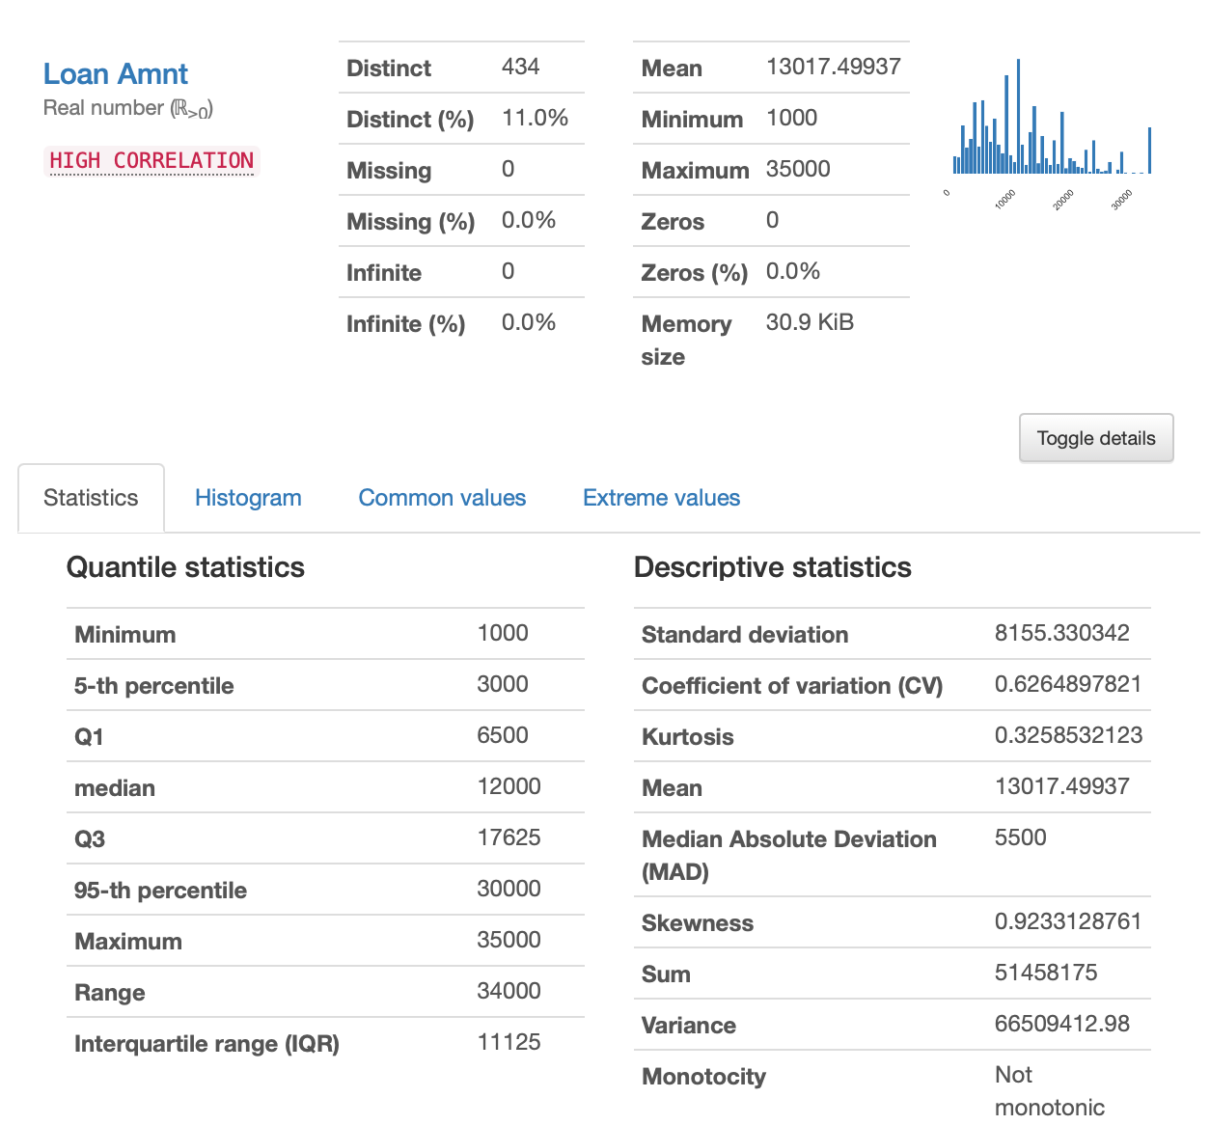
Task: Click the Descriptive statistics heading
Action: pyautogui.click(x=772, y=567)
